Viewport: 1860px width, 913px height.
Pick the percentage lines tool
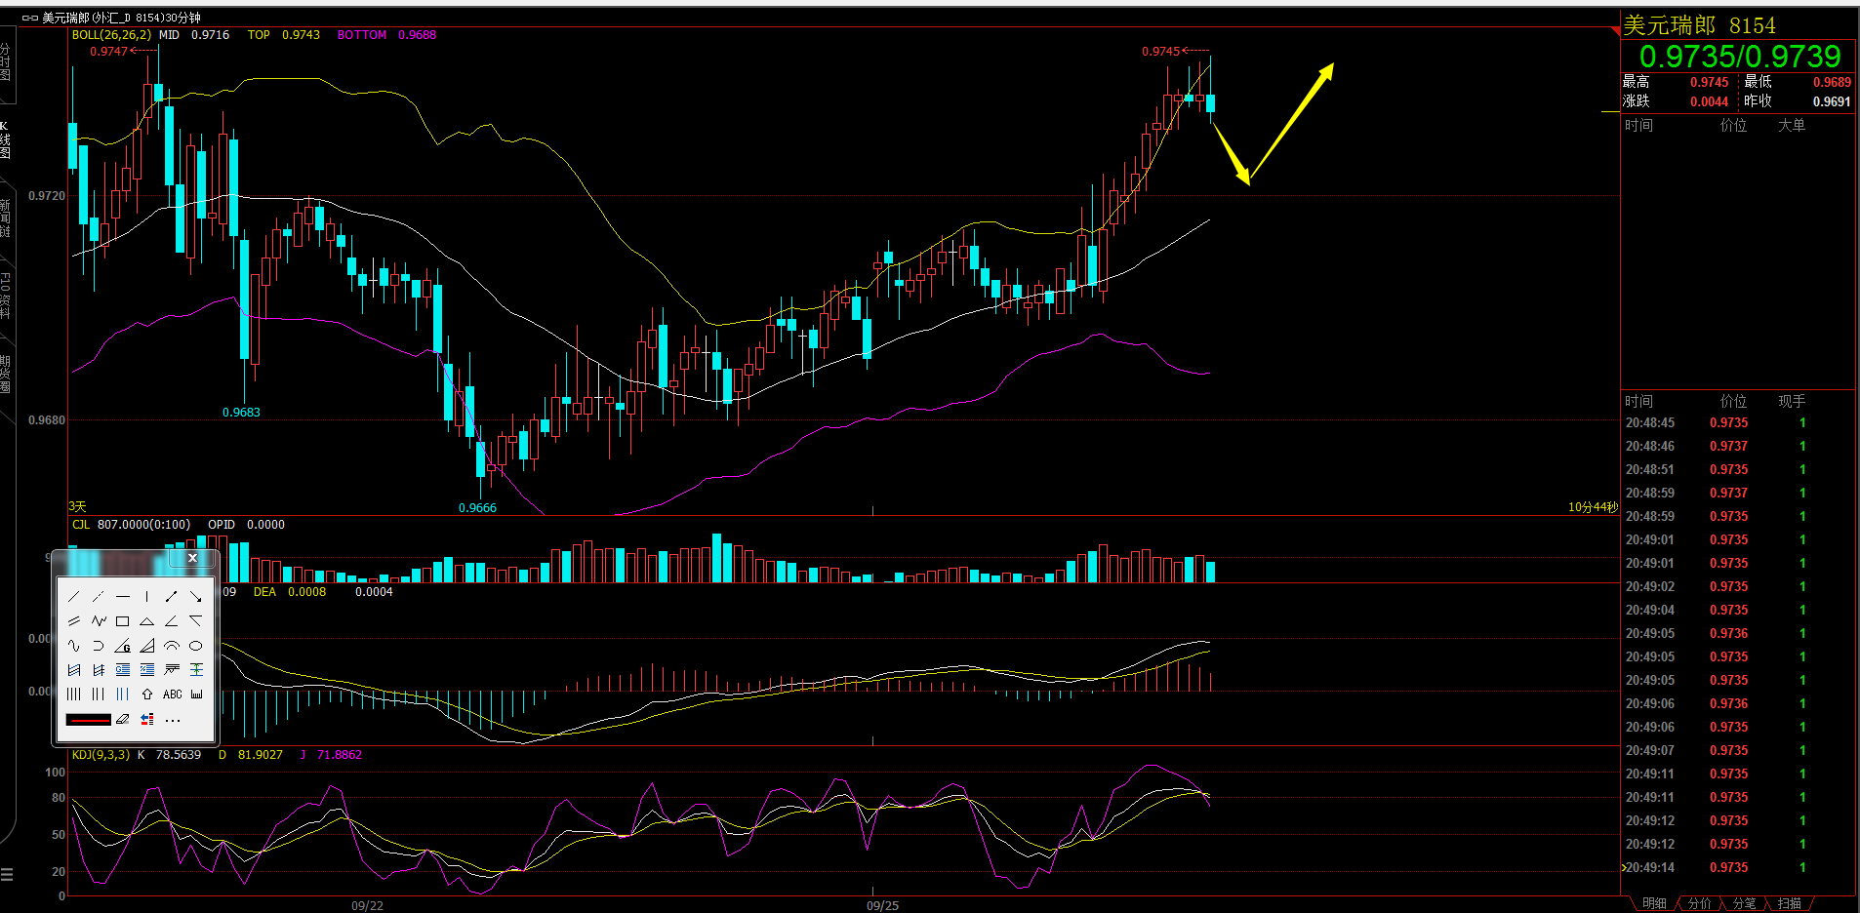[x=147, y=670]
